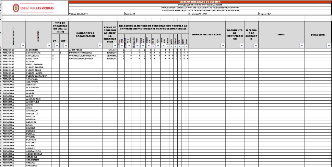Select the BARBOSA cell
The width and height of the screenshot is (332, 167).
39,122
